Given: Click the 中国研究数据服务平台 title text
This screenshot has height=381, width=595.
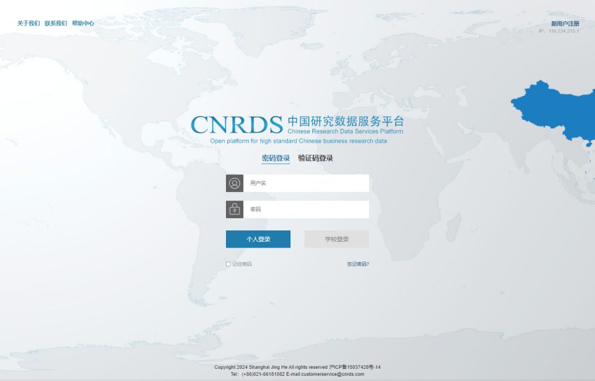Looking at the screenshot, I should pyautogui.click(x=345, y=121).
